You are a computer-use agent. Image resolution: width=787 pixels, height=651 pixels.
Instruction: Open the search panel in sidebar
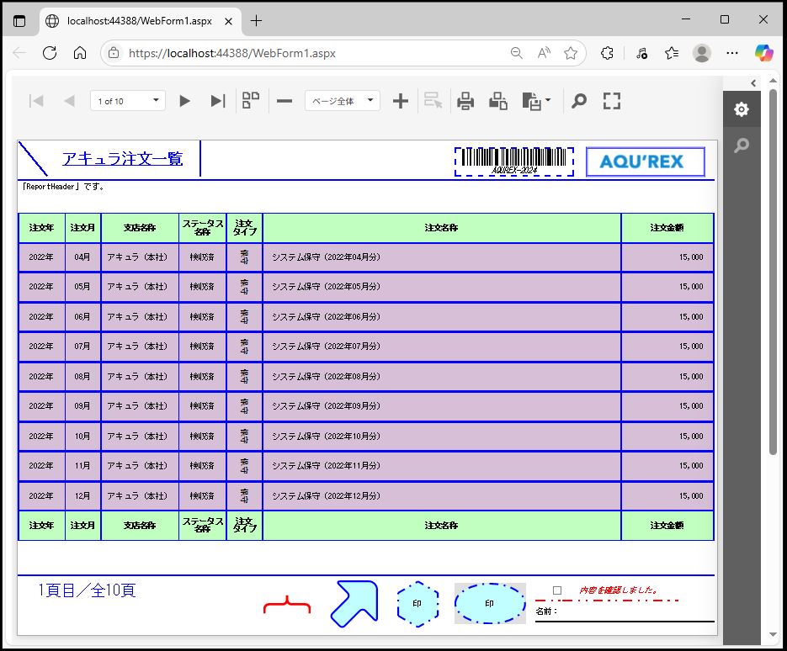(x=741, y=146)
